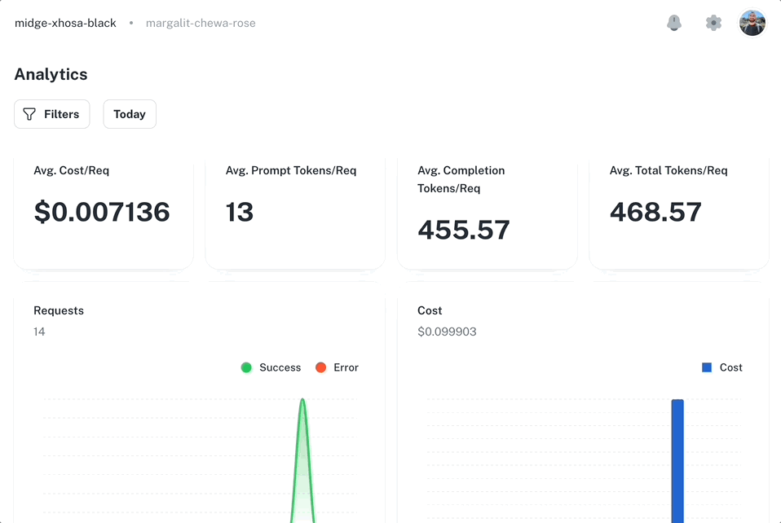Open the settings gear
Viewport: 781px width, 523px height.
[x=713, y=23]
